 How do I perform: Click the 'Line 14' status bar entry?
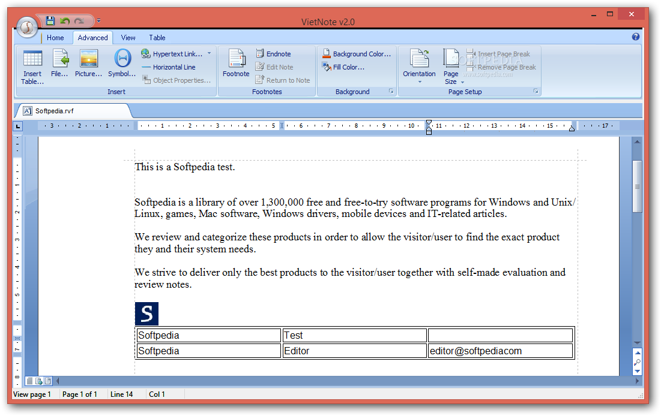(121, 394)
